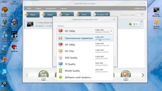Viewport: 162px width, 91px height.
Task: Choose HD 1080p in dropdown list
Action: [x=85, y=44]
